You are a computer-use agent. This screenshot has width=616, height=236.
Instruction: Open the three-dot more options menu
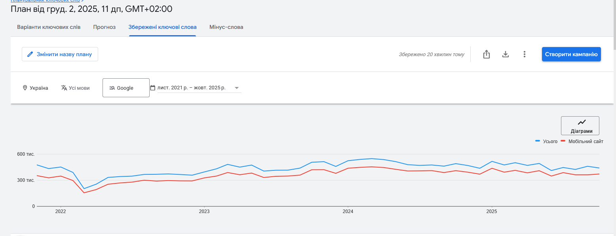(524, 55)
